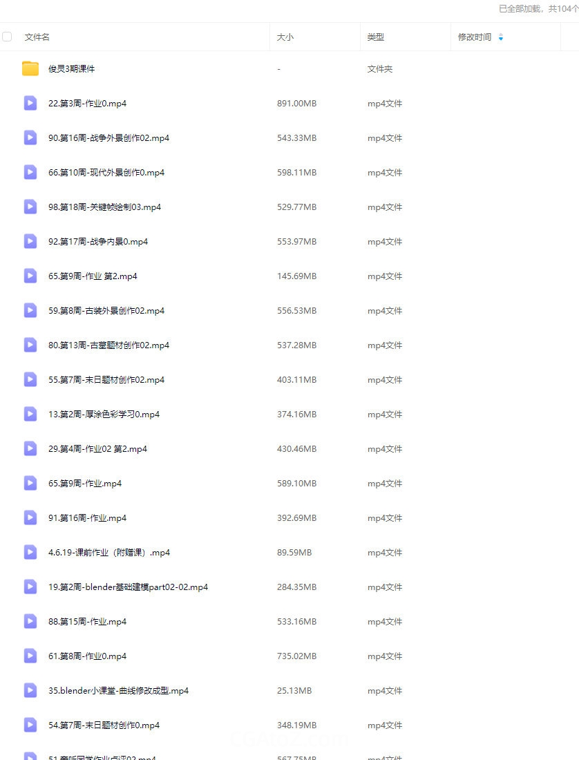Open file 19.第2周-blender基础建模part02-02.mp4

[128, 587]
